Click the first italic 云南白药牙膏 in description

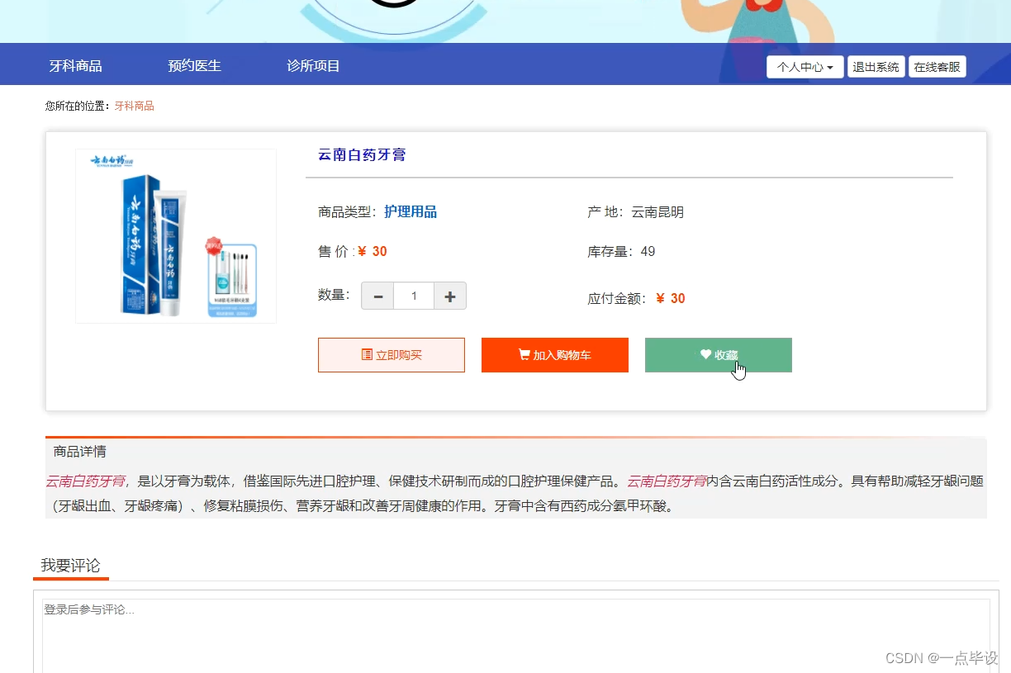point(86,481)
